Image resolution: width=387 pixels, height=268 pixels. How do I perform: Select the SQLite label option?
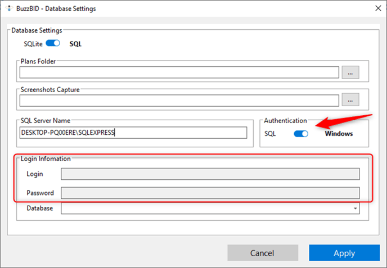[x=33, y=44]
